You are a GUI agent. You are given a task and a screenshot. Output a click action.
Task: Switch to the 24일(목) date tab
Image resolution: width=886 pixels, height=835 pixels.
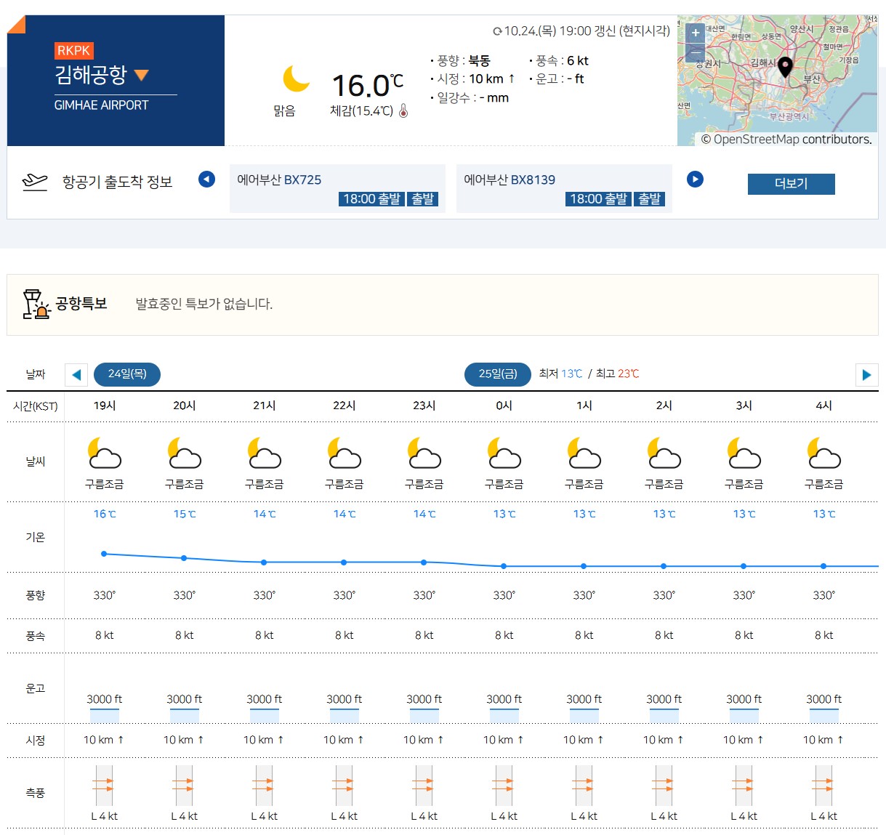pyautogui.click(x=127, y=374)
